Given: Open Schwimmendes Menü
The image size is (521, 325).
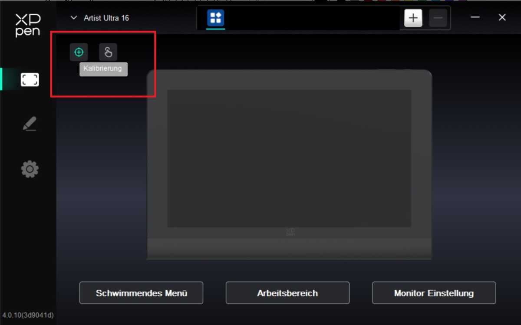Looking at the screenshot, I should click(x=141, y=293).
